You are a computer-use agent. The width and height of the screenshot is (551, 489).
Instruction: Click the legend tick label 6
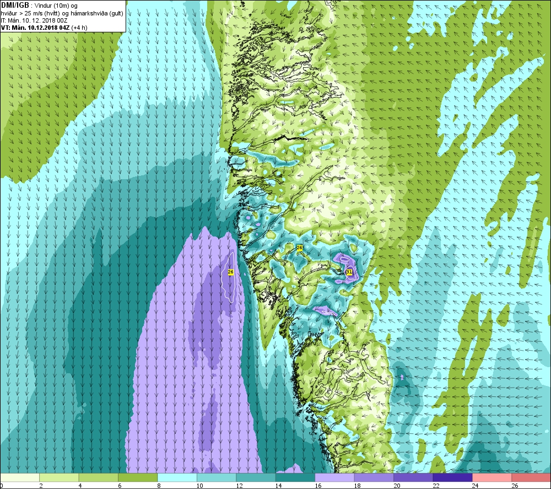pos(120,486)
